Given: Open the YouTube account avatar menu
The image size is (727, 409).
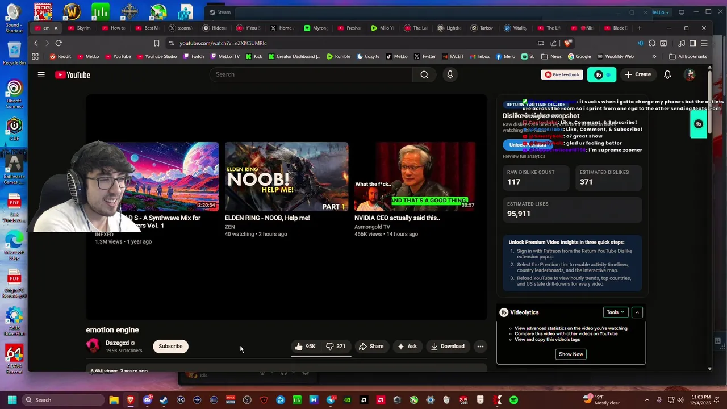Looking at the screenshot, I should pos(690,74).
